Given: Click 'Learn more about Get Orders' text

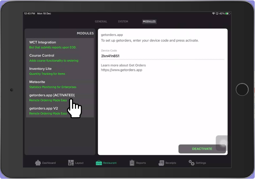Looking at the screenshot, I should 123,65.
